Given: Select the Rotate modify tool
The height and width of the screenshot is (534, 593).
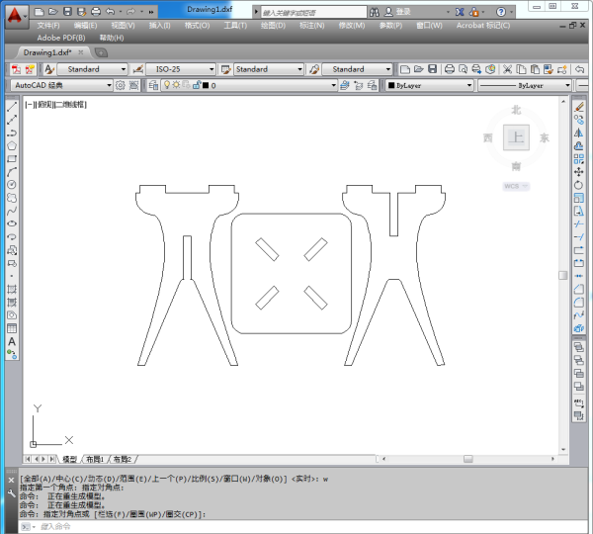Looking at the screenshot, I should tap(578, 185).
